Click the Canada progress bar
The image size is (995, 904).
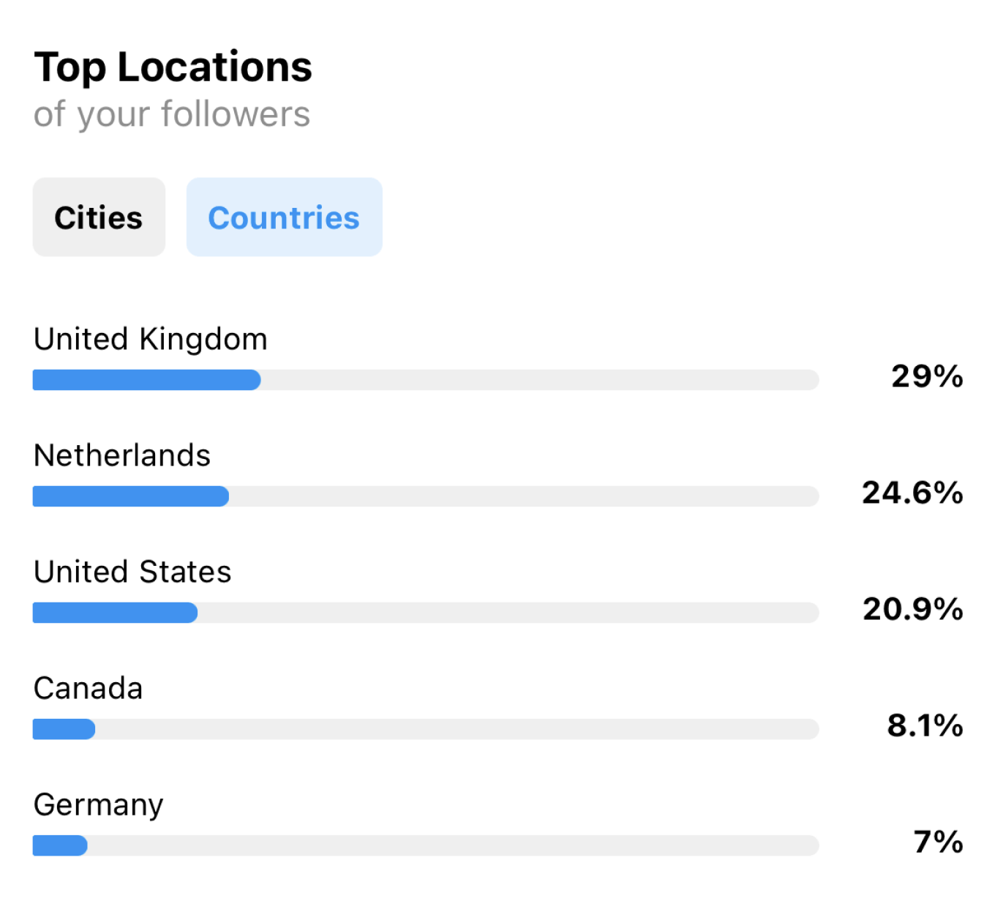pyautogui.click(x=425, y=729)
